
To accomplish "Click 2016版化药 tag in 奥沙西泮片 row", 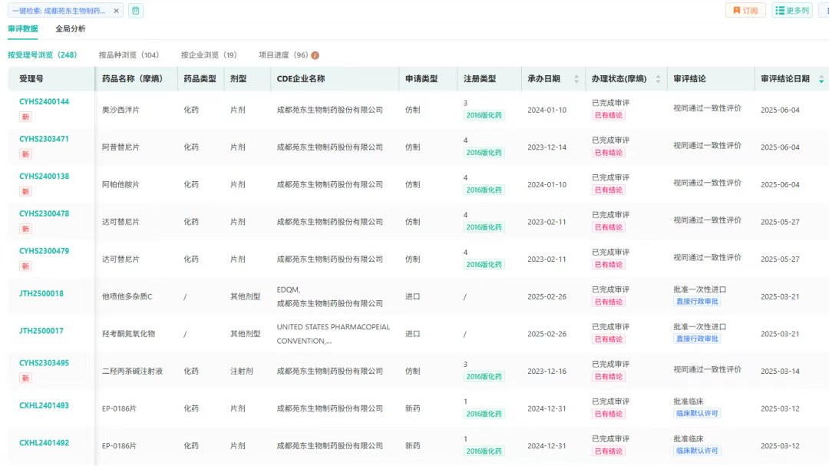I will click(484, 115).
